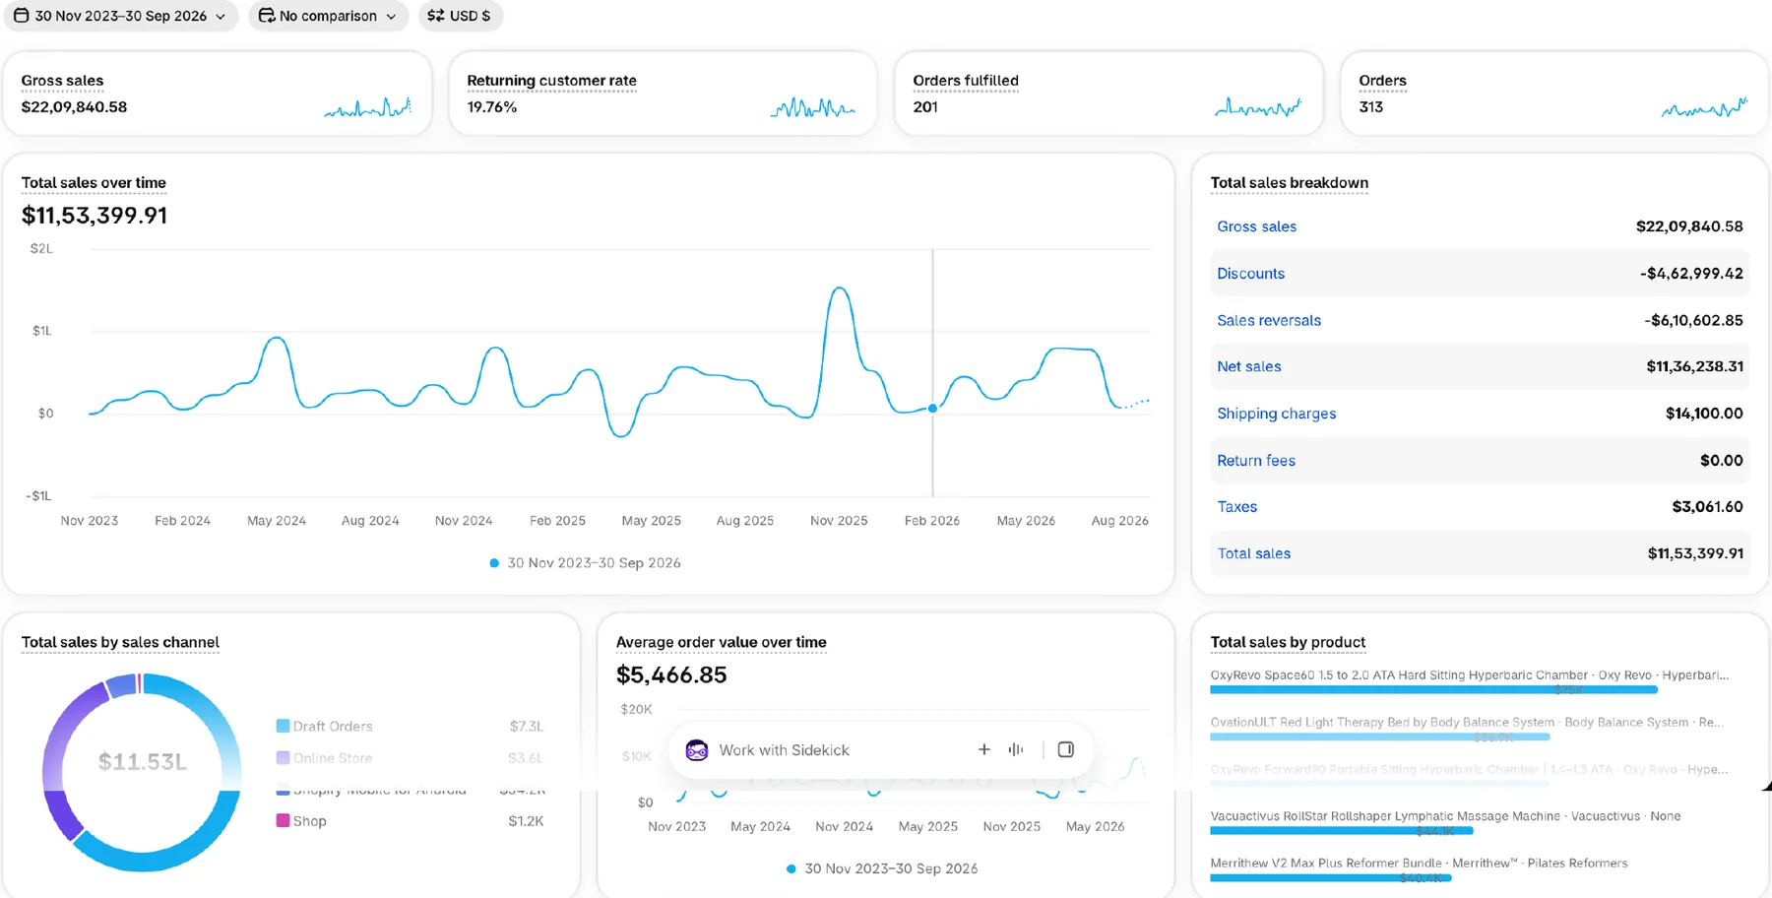Screen dimensions: 1772x898
Task: Expand Sidekick panel with square icon
Action: [x=1065, y=749]
